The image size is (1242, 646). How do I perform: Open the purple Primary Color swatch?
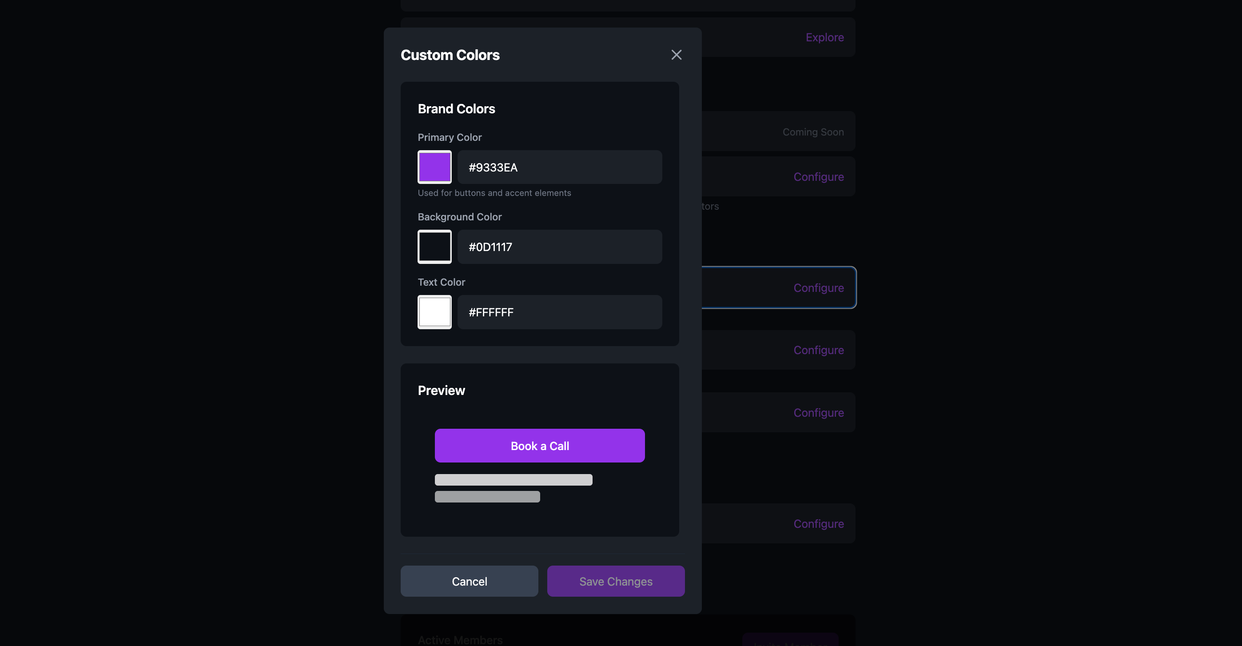[434, 167]
